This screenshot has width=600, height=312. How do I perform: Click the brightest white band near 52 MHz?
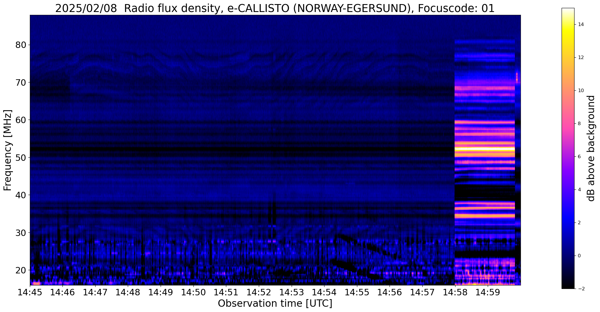(485, 149)
